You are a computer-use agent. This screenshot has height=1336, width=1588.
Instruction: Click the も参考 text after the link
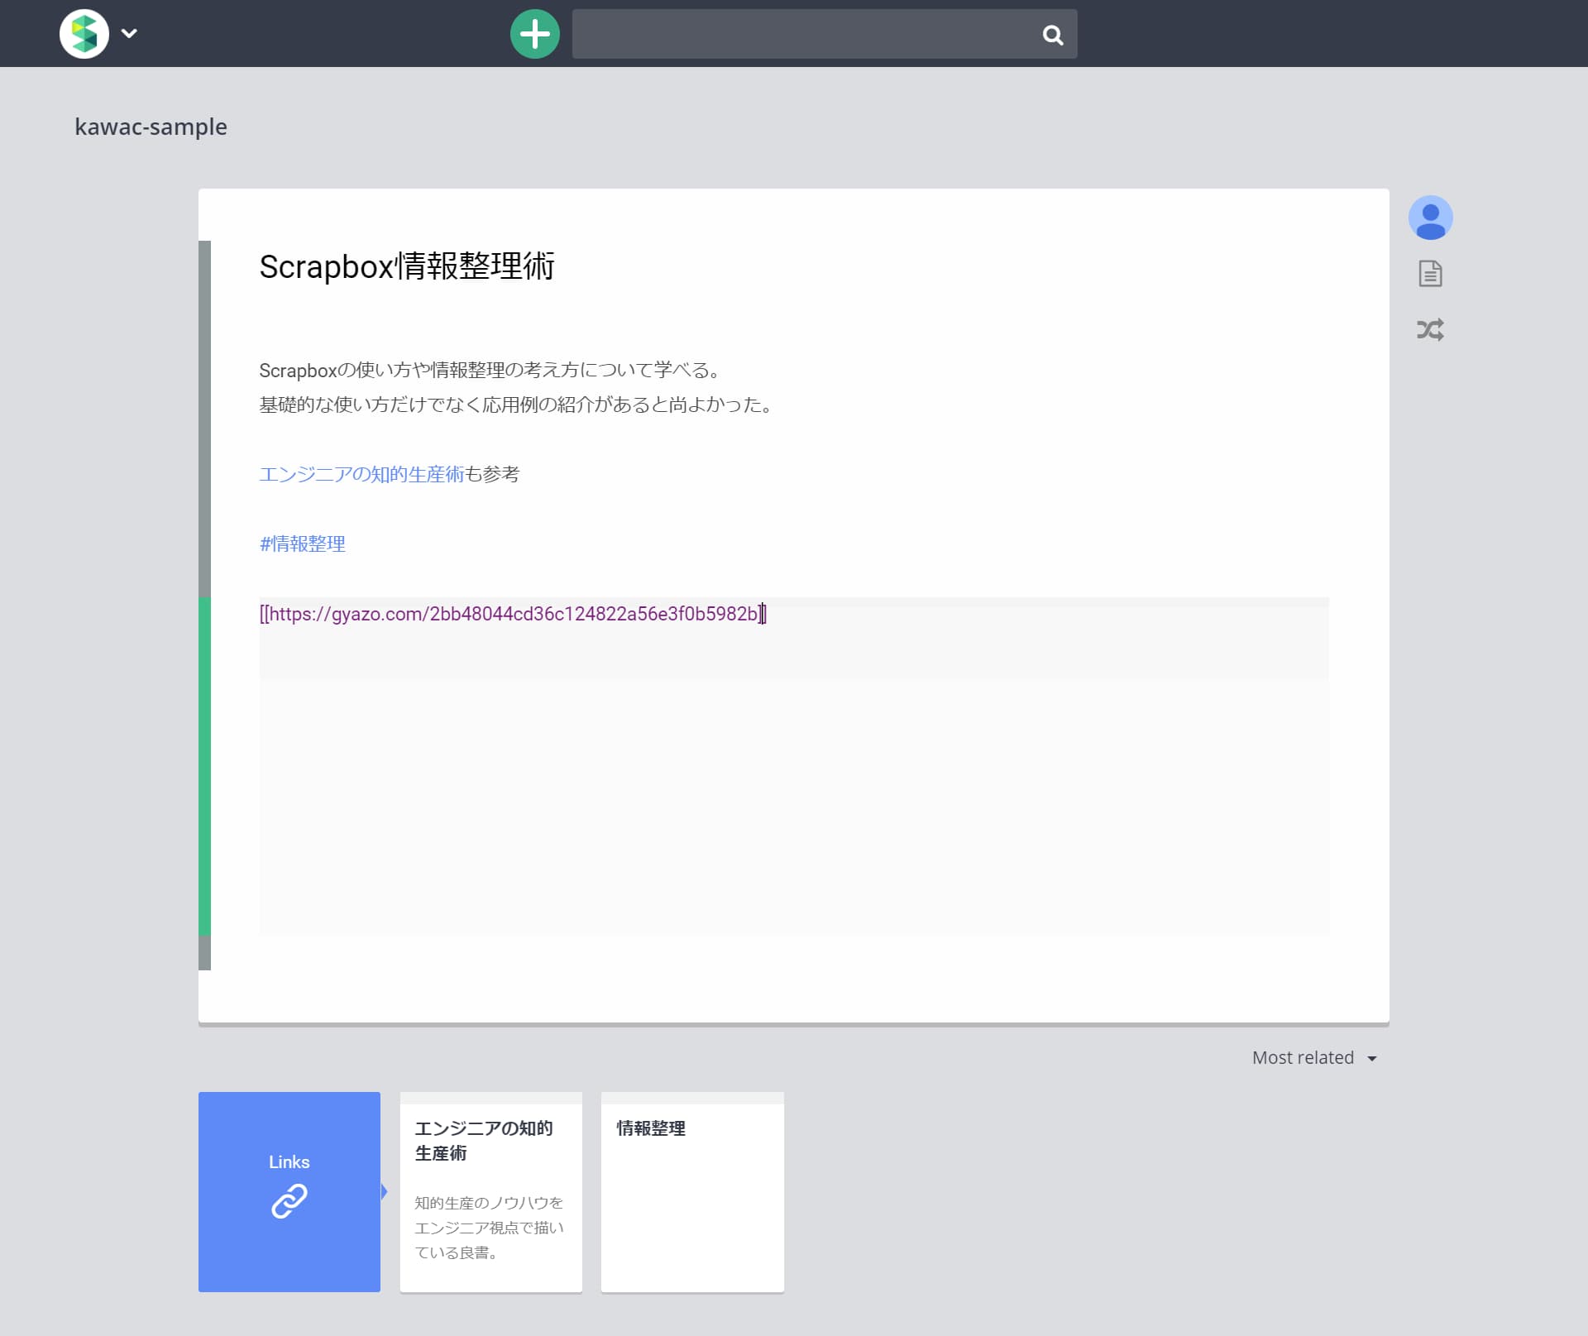[x=492, y=474]
